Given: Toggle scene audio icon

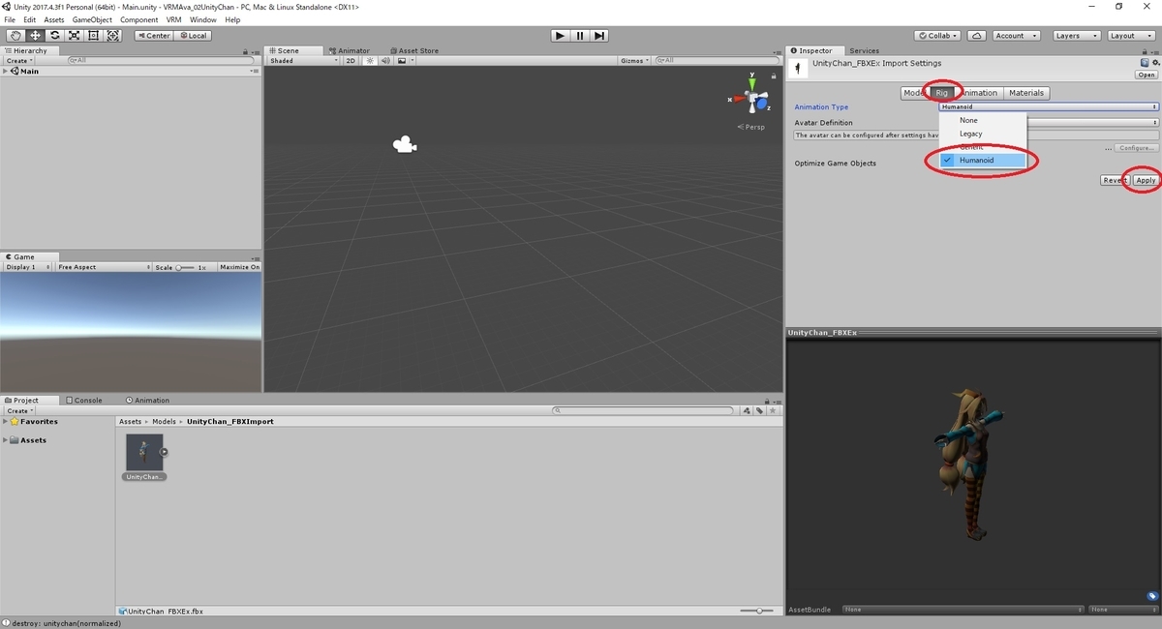Looking at the screenshot, I should [x=384, y=60].
